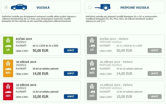This screenshot has height=104, width=166.
Task: Click Kúpiť for 30-dňová 2019 – Príves
Action: click(x=154, y=74)
